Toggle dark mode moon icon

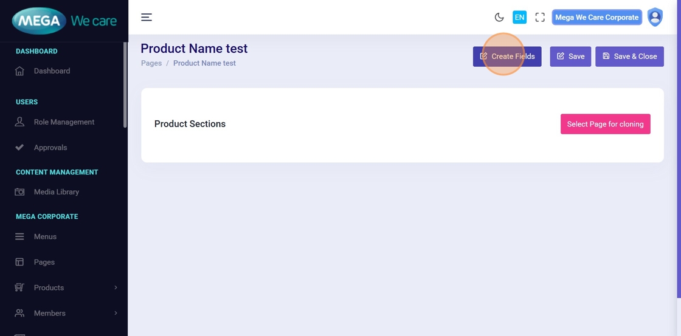499,18
